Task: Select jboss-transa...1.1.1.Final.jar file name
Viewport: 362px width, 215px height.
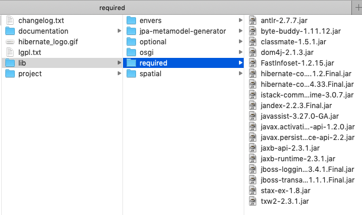Action: [x=308, y=180]
